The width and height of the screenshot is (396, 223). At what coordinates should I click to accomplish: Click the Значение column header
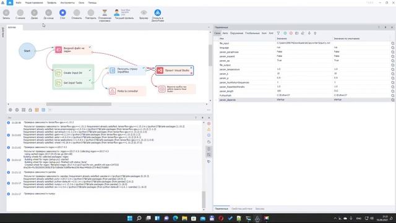tap(282, 38)
